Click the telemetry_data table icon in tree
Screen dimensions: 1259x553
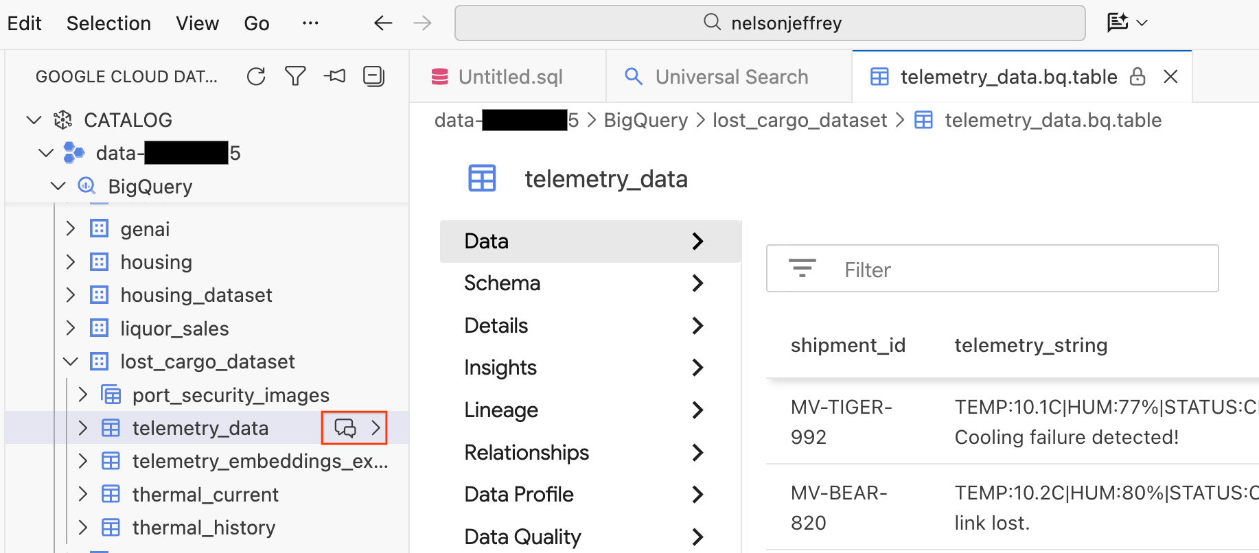(111, 428)
